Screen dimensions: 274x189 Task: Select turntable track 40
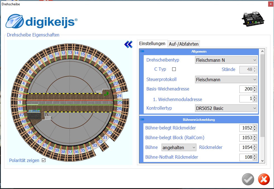(x=51, y=148)
